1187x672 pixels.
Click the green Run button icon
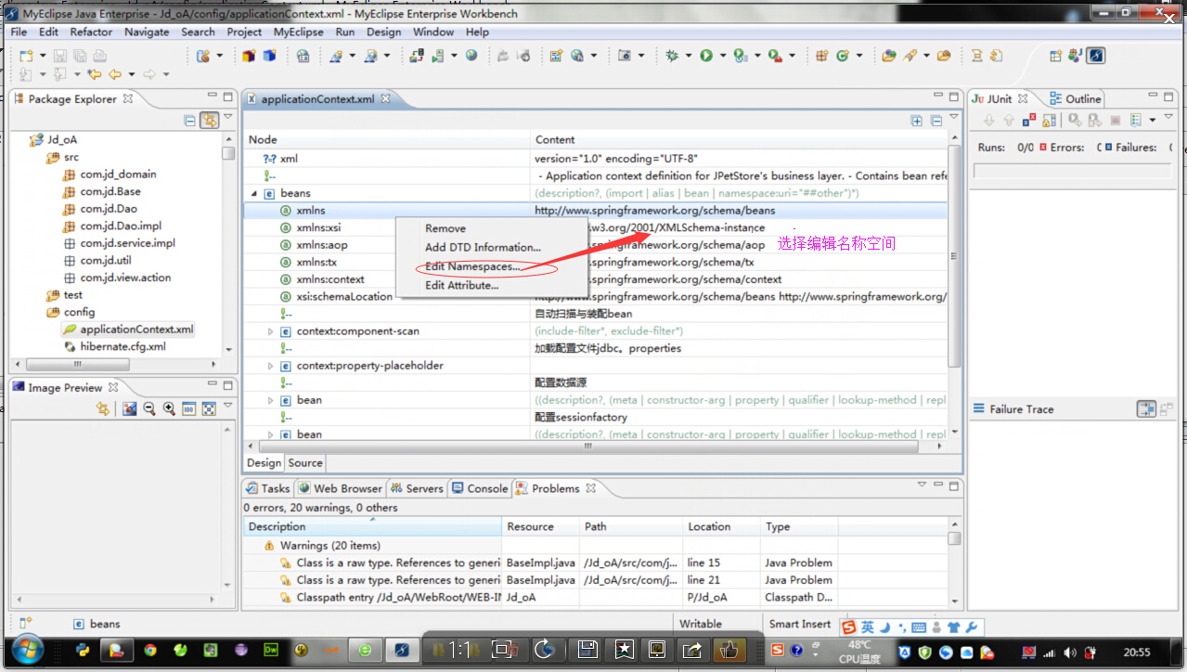coord(706,56)
